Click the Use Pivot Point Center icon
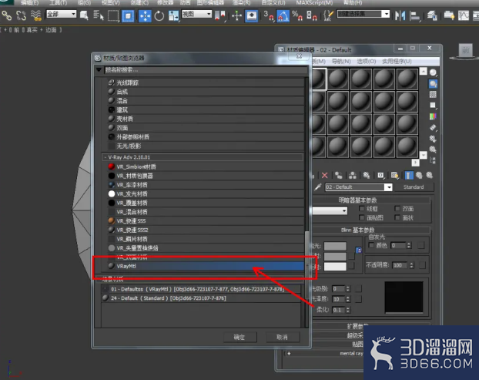Viewport: 479px width, 380px height. [220, 15]
